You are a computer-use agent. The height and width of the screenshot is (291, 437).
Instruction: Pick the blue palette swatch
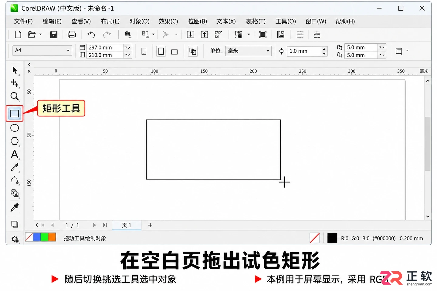(36, 237)
